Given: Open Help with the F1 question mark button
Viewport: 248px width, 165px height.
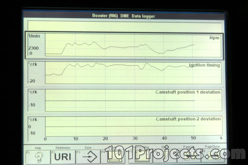Looking at the screenshot, I should 38,157.
